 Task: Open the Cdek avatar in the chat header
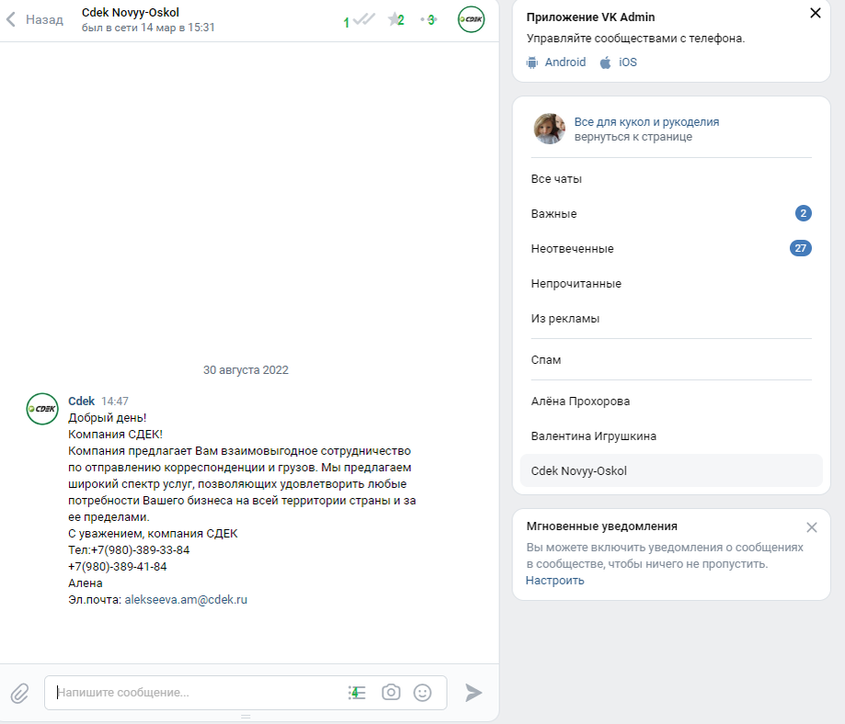[471, 19]
